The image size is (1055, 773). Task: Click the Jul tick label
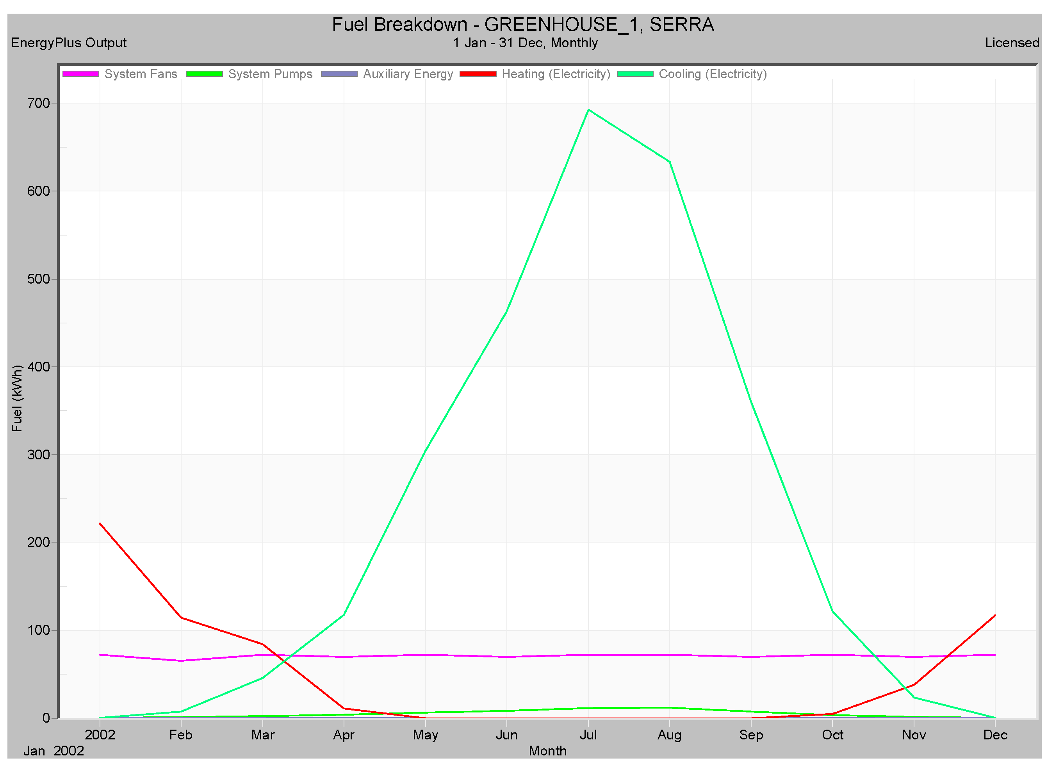tap(588, 735)
